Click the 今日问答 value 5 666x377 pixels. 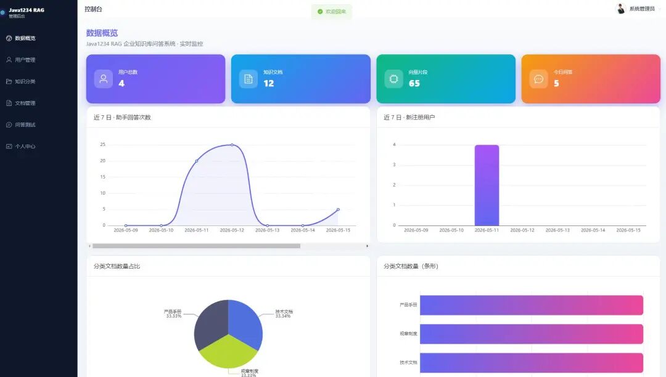[x=556, y=84]
